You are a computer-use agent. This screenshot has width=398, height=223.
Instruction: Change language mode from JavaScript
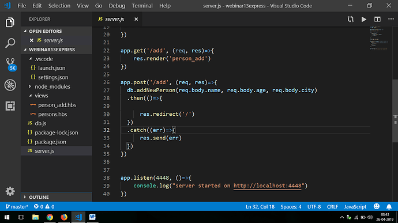coord(355,207)
